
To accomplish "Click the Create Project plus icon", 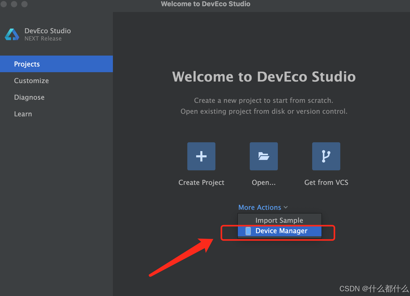I will click(201, 156).
